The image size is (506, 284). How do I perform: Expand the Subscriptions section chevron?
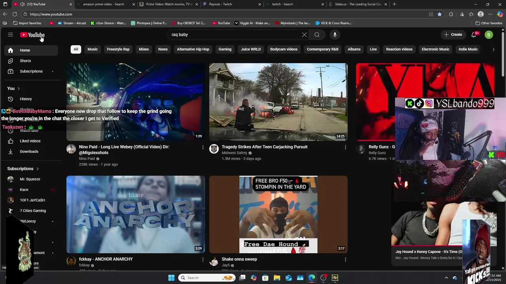click(38, 169)
